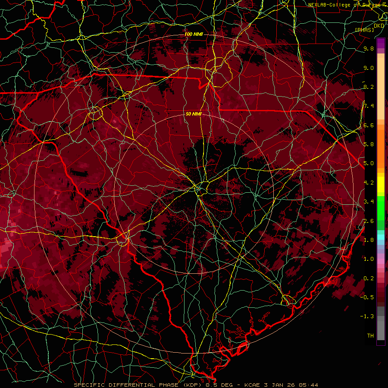Click the 3.4 scale value
Screen dimensions: 388x388
[x=369, y=202]
